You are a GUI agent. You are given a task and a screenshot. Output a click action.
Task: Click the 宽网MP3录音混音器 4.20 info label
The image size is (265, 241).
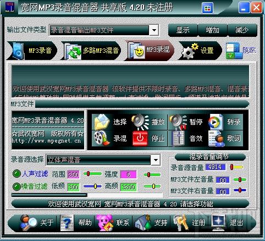point(48,121)
